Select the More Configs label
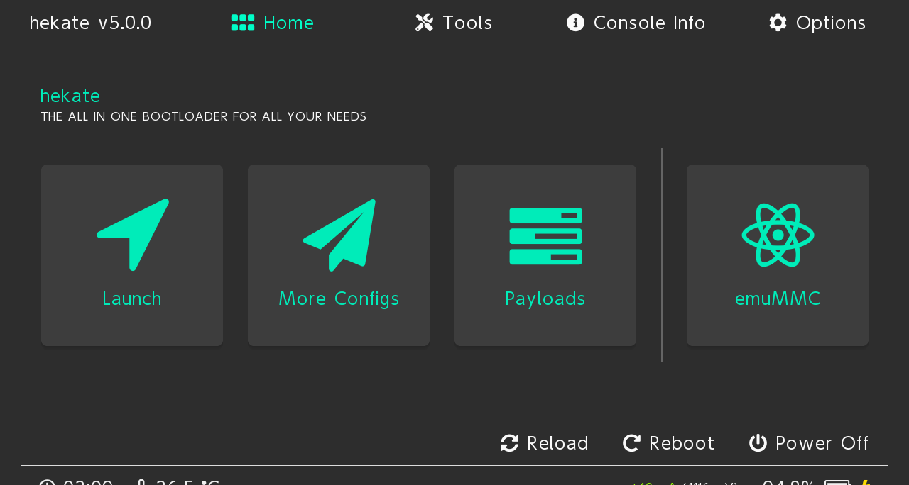This screenshot has width=909, height=485. pyautogui.click(x=339, y=299)
